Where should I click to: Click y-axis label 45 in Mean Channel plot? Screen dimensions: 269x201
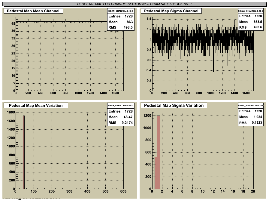click(x=13, y=23)
